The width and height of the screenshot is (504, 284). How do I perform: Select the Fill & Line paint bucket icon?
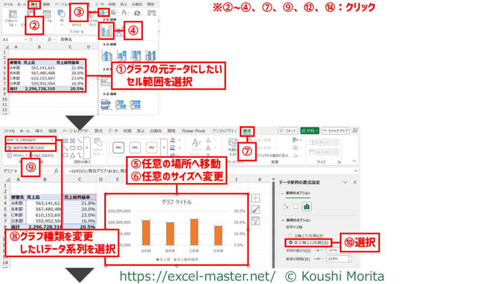(x=284, y=206)
